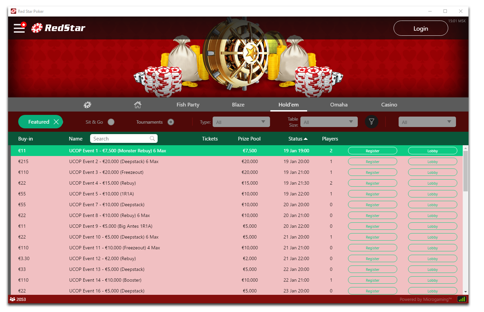484x312 pixels.
Task: Register for UCOP Event 1
Action: point(372,151)
